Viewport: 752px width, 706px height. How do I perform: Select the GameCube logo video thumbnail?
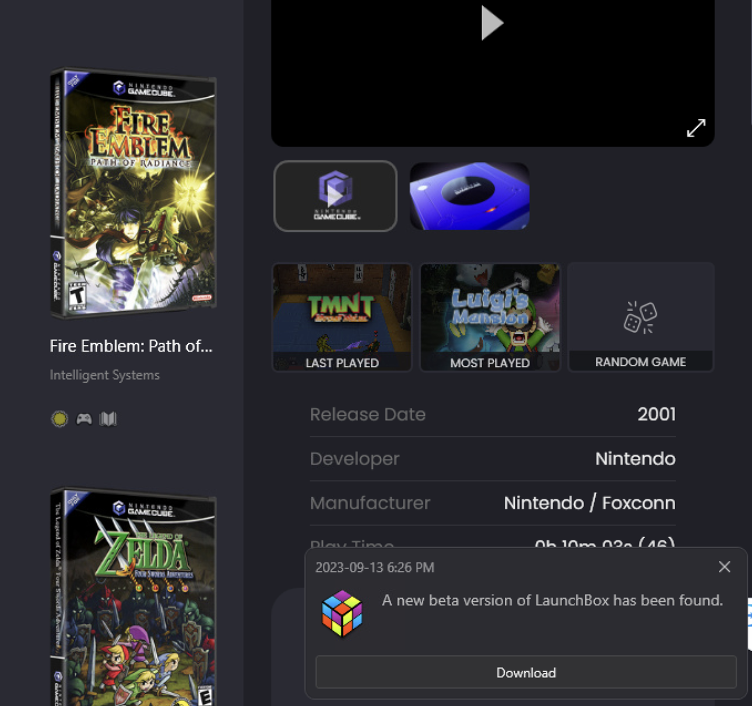335,196
